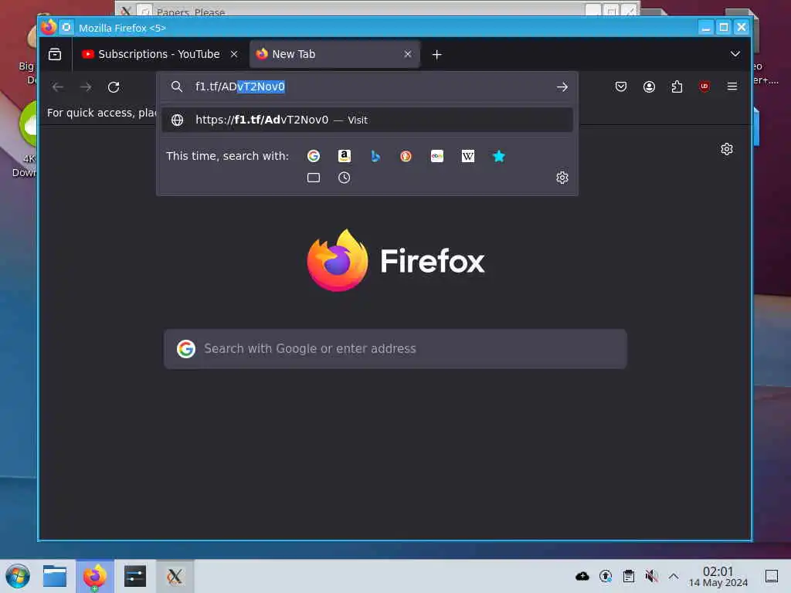Expand hidden system tray icons
The image size is (791, 593).
(x=674, y=576)
